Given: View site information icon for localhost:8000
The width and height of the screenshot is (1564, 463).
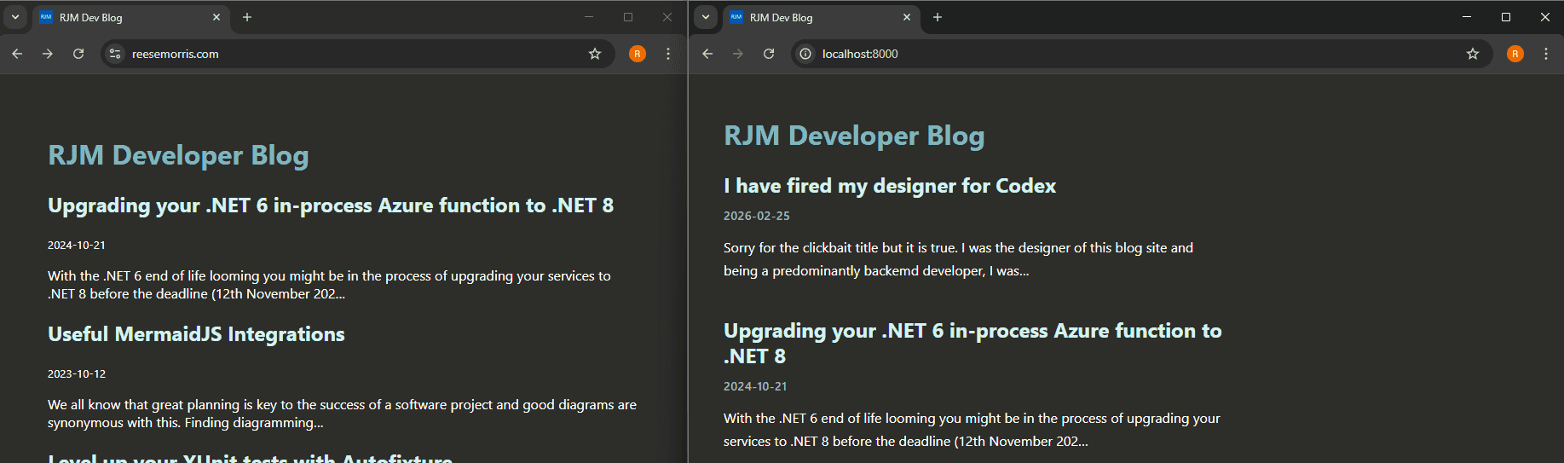Looking at the screenshot, I should [805, 54].
